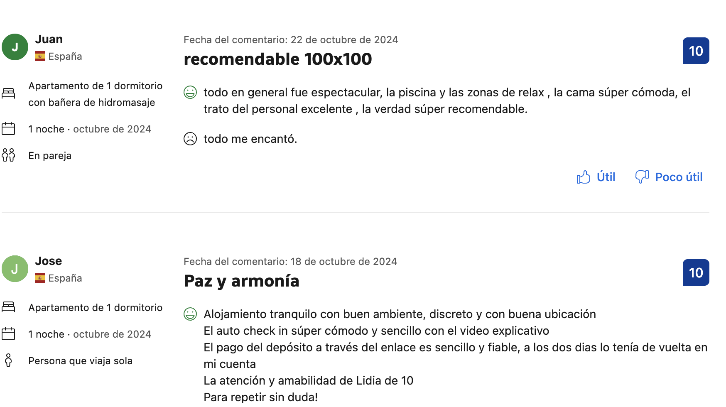This screenshot has width=726, height=407.
Task: Click the Spain flag beside Jose's name
Action: (x=40, y=278)
